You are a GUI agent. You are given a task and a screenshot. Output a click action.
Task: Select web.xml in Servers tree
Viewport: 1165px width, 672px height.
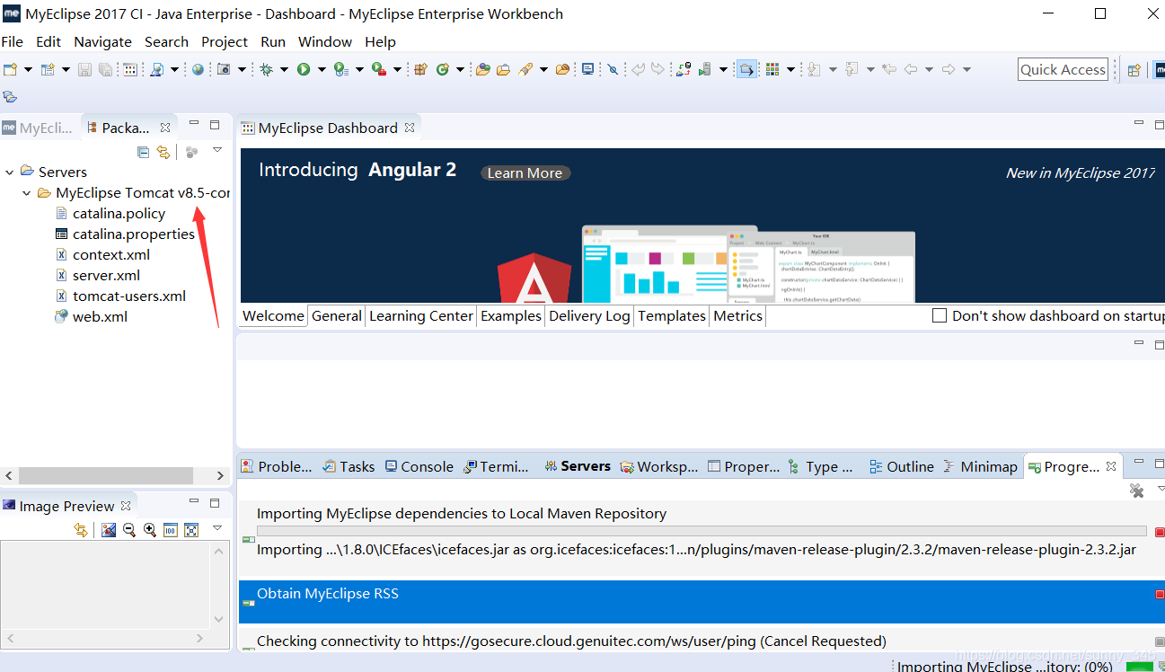pos(100,316)
